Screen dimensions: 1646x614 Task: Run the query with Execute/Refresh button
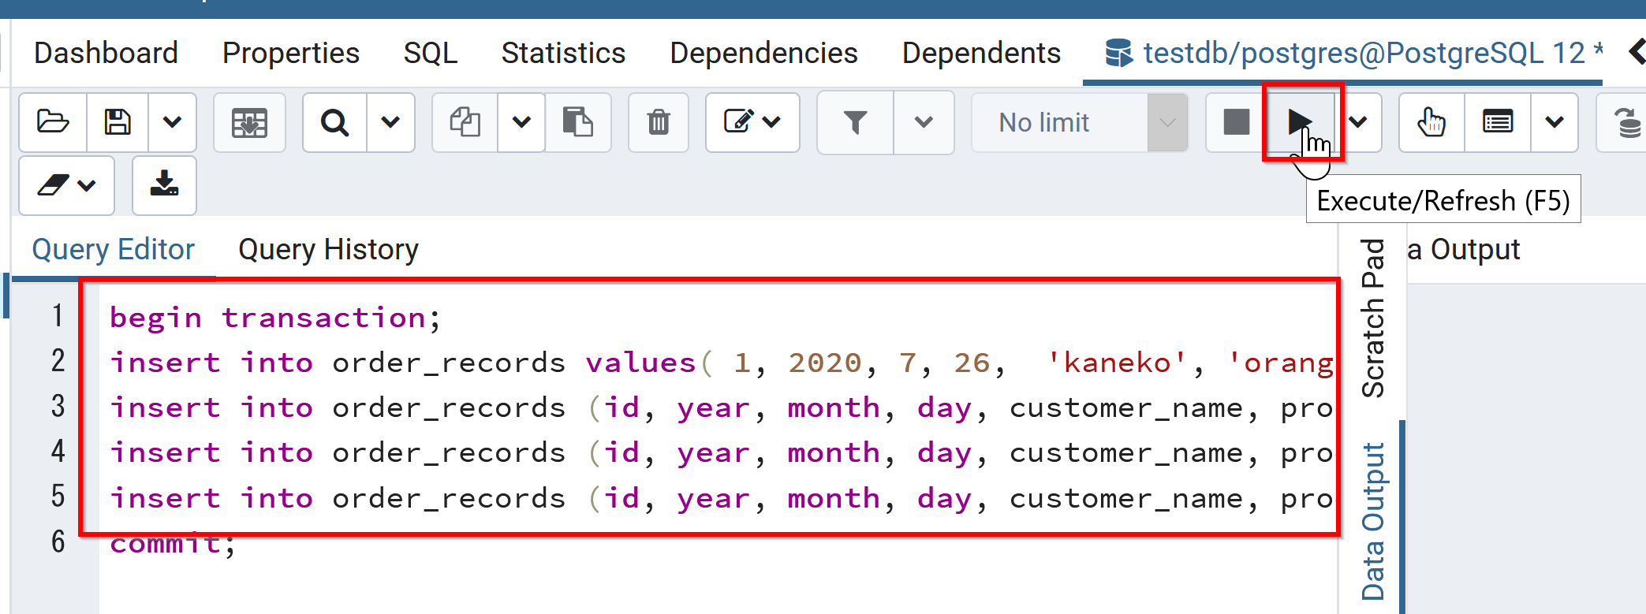click(1299, 122)
